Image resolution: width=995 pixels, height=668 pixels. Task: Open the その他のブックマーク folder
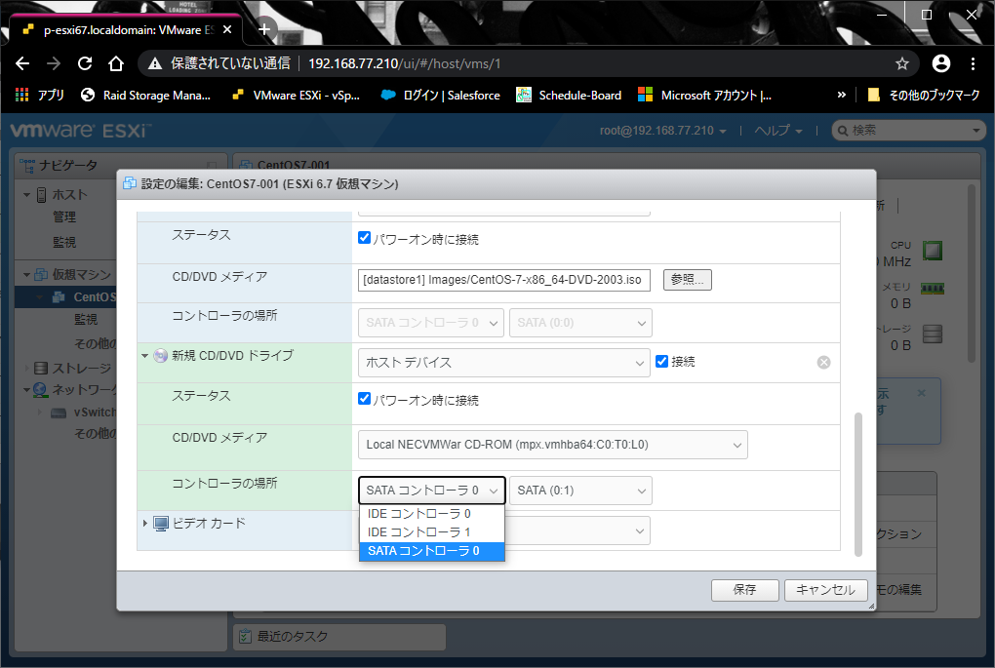point(924,96)
